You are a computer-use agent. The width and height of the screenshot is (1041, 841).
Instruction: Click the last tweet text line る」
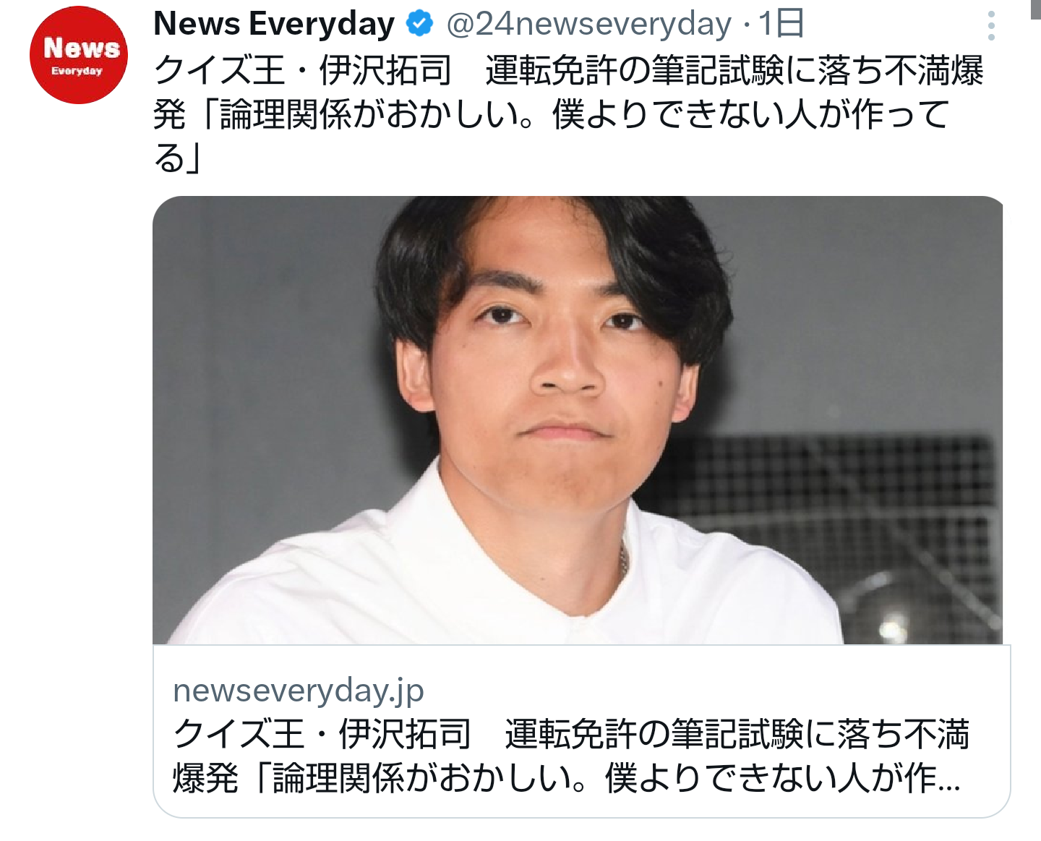(x=176, y=158)
